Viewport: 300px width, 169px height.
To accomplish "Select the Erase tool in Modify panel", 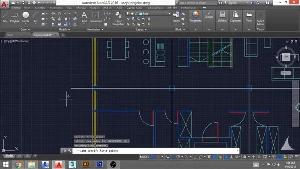I will pos(75,14).
